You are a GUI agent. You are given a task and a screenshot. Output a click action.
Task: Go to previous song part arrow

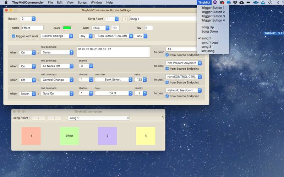(38, 118)
